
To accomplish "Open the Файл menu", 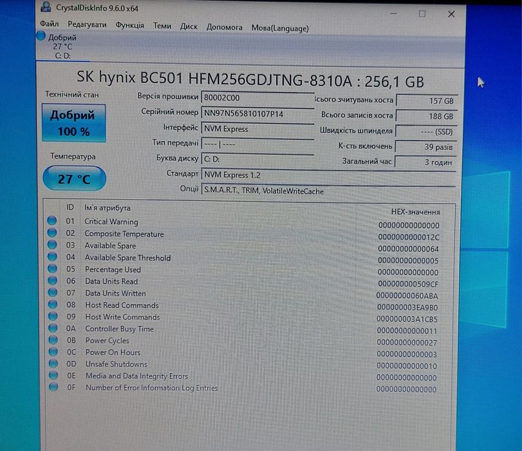I will [x=50, y=24].
